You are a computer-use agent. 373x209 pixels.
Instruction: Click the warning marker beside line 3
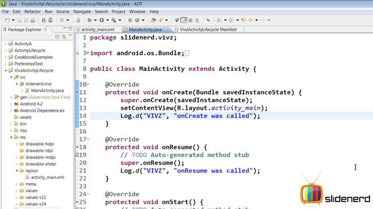[78, 53]
